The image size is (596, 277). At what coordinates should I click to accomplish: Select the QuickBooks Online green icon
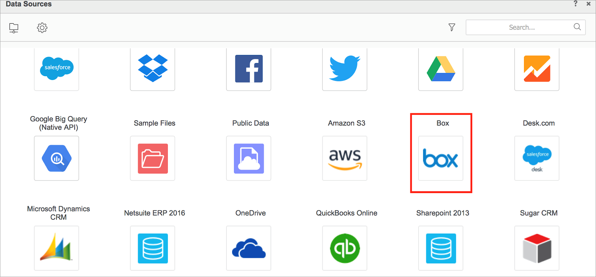coord(345,248)
